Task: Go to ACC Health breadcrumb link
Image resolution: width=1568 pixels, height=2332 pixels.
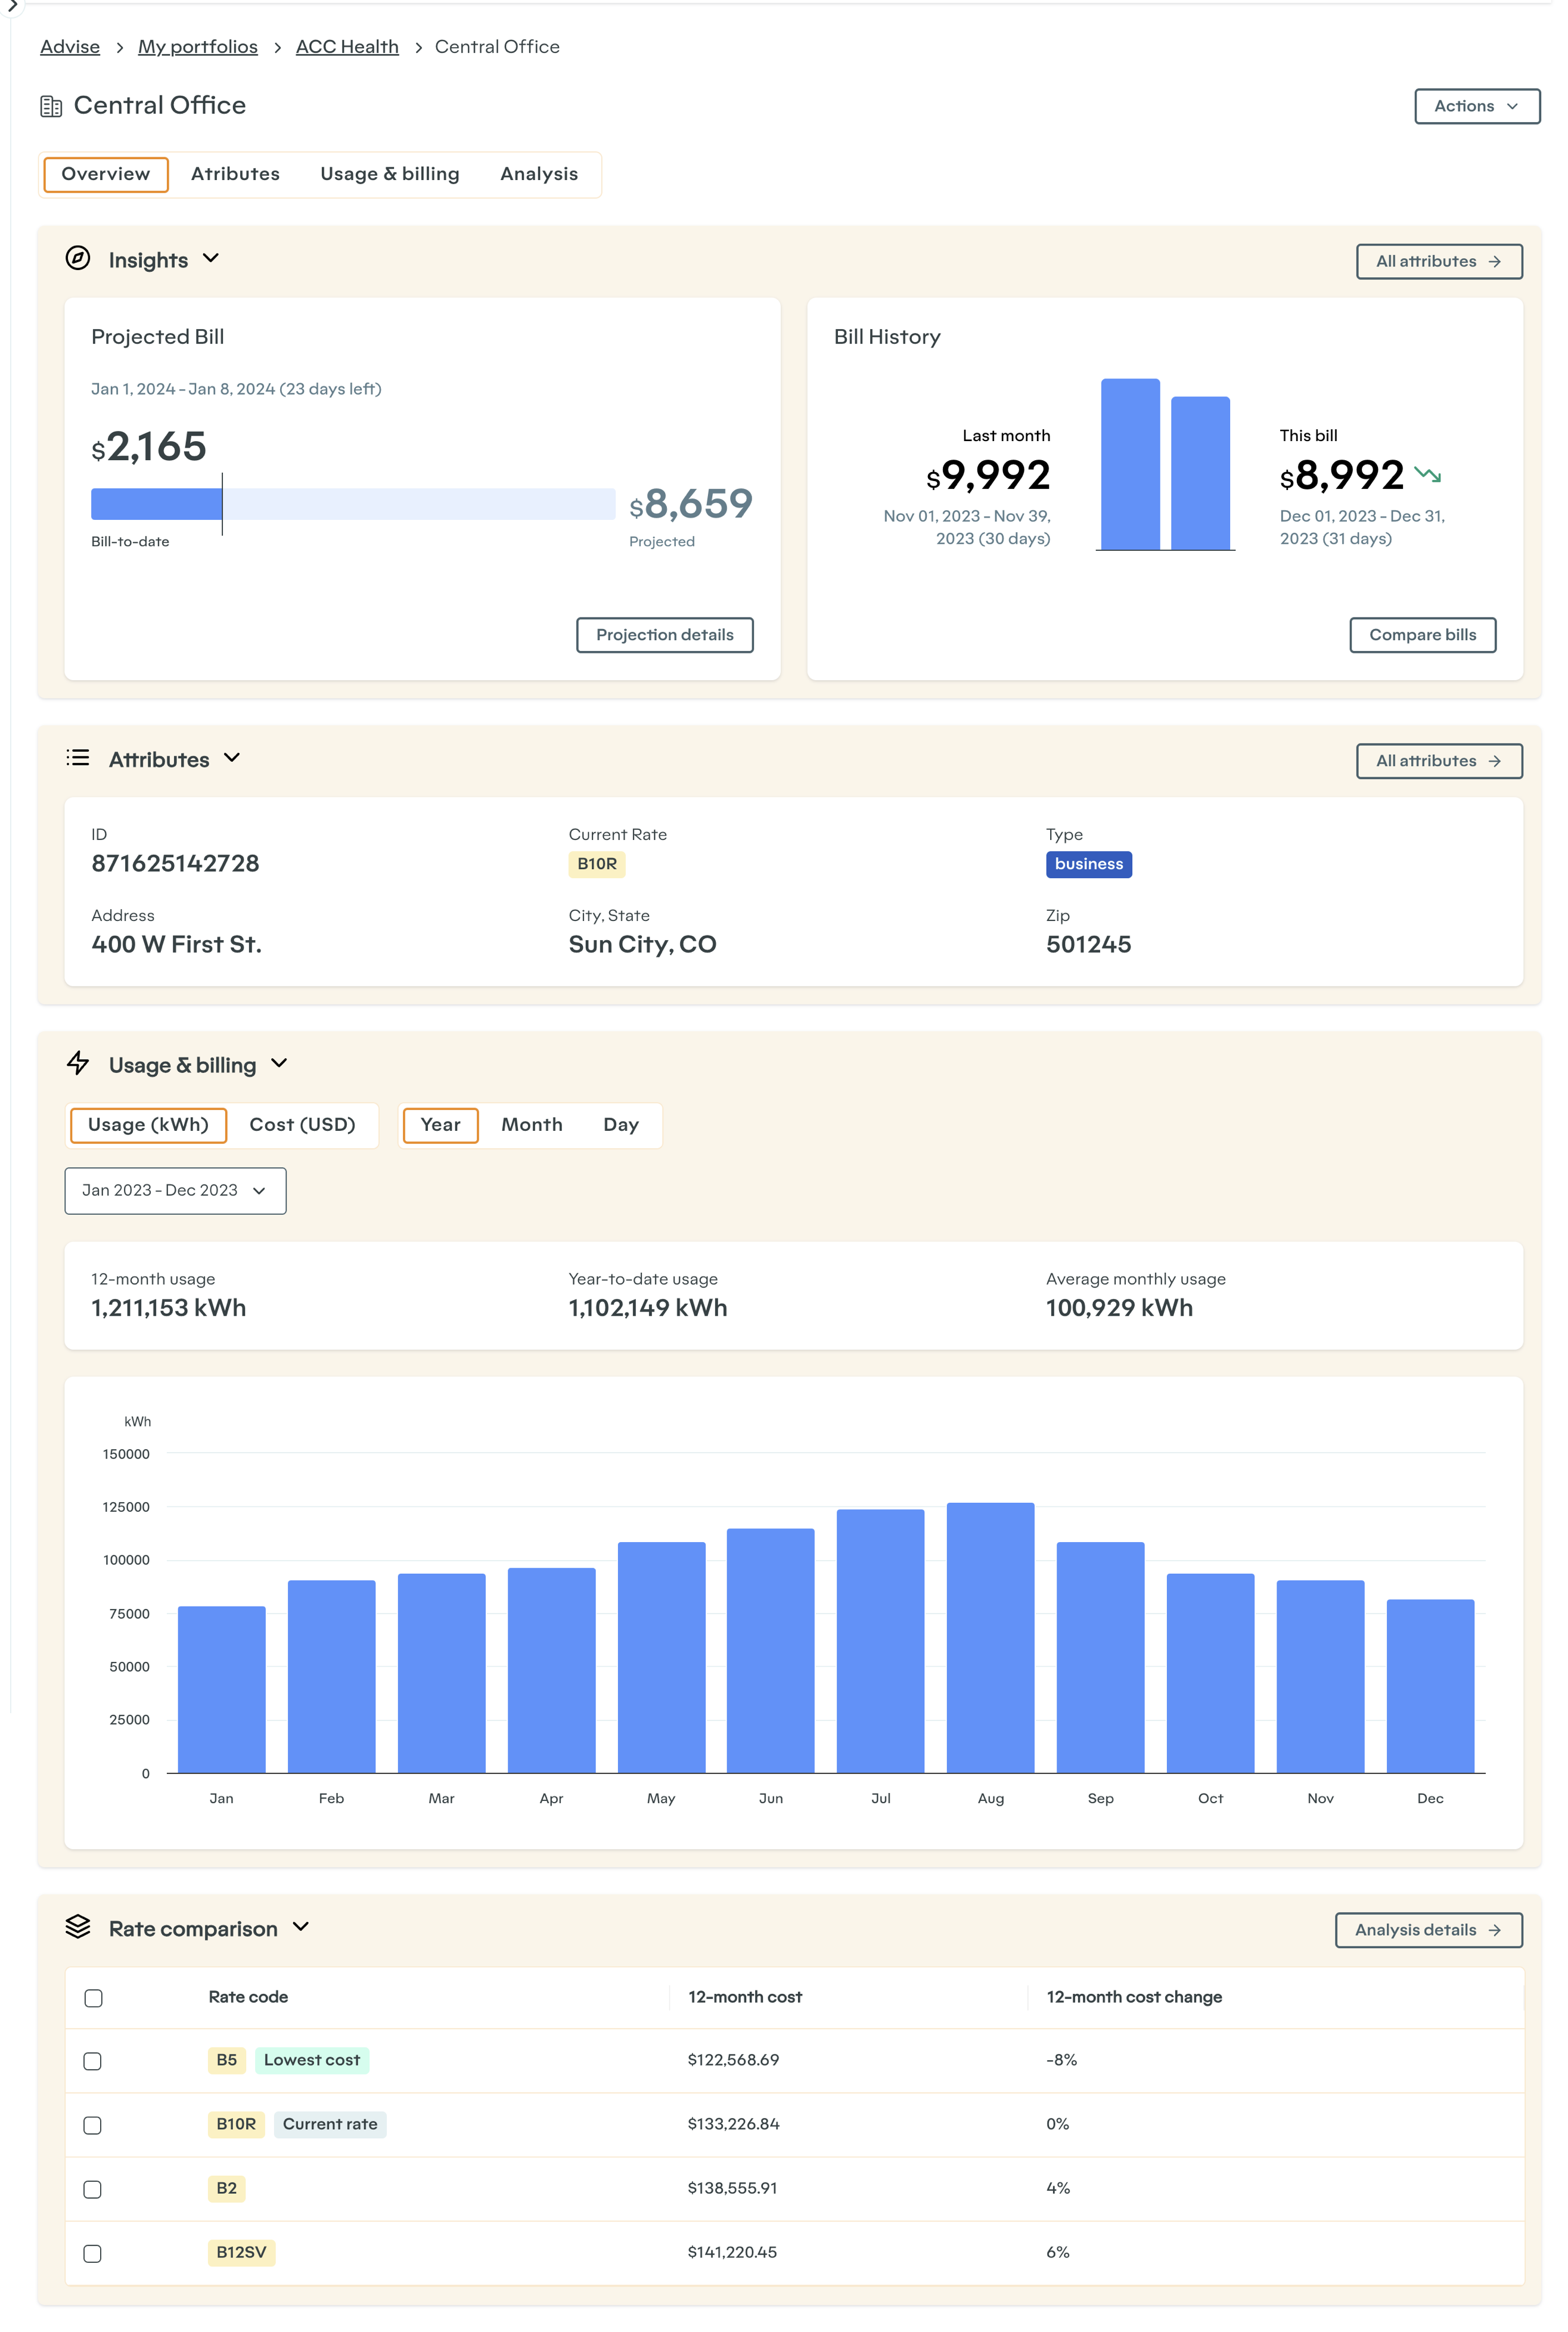Action: click(347, 47)
